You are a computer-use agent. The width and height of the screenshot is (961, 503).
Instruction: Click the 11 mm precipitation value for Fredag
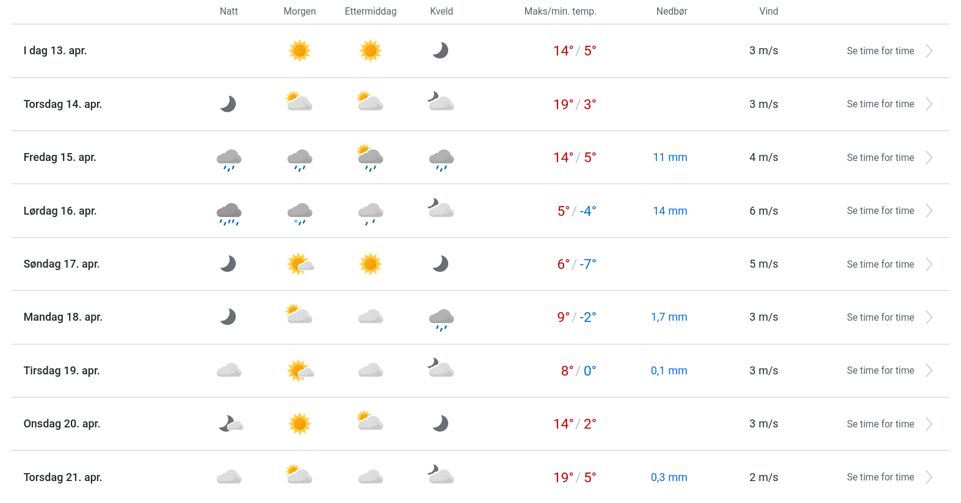pyautogui.click(x=670, y=157)
